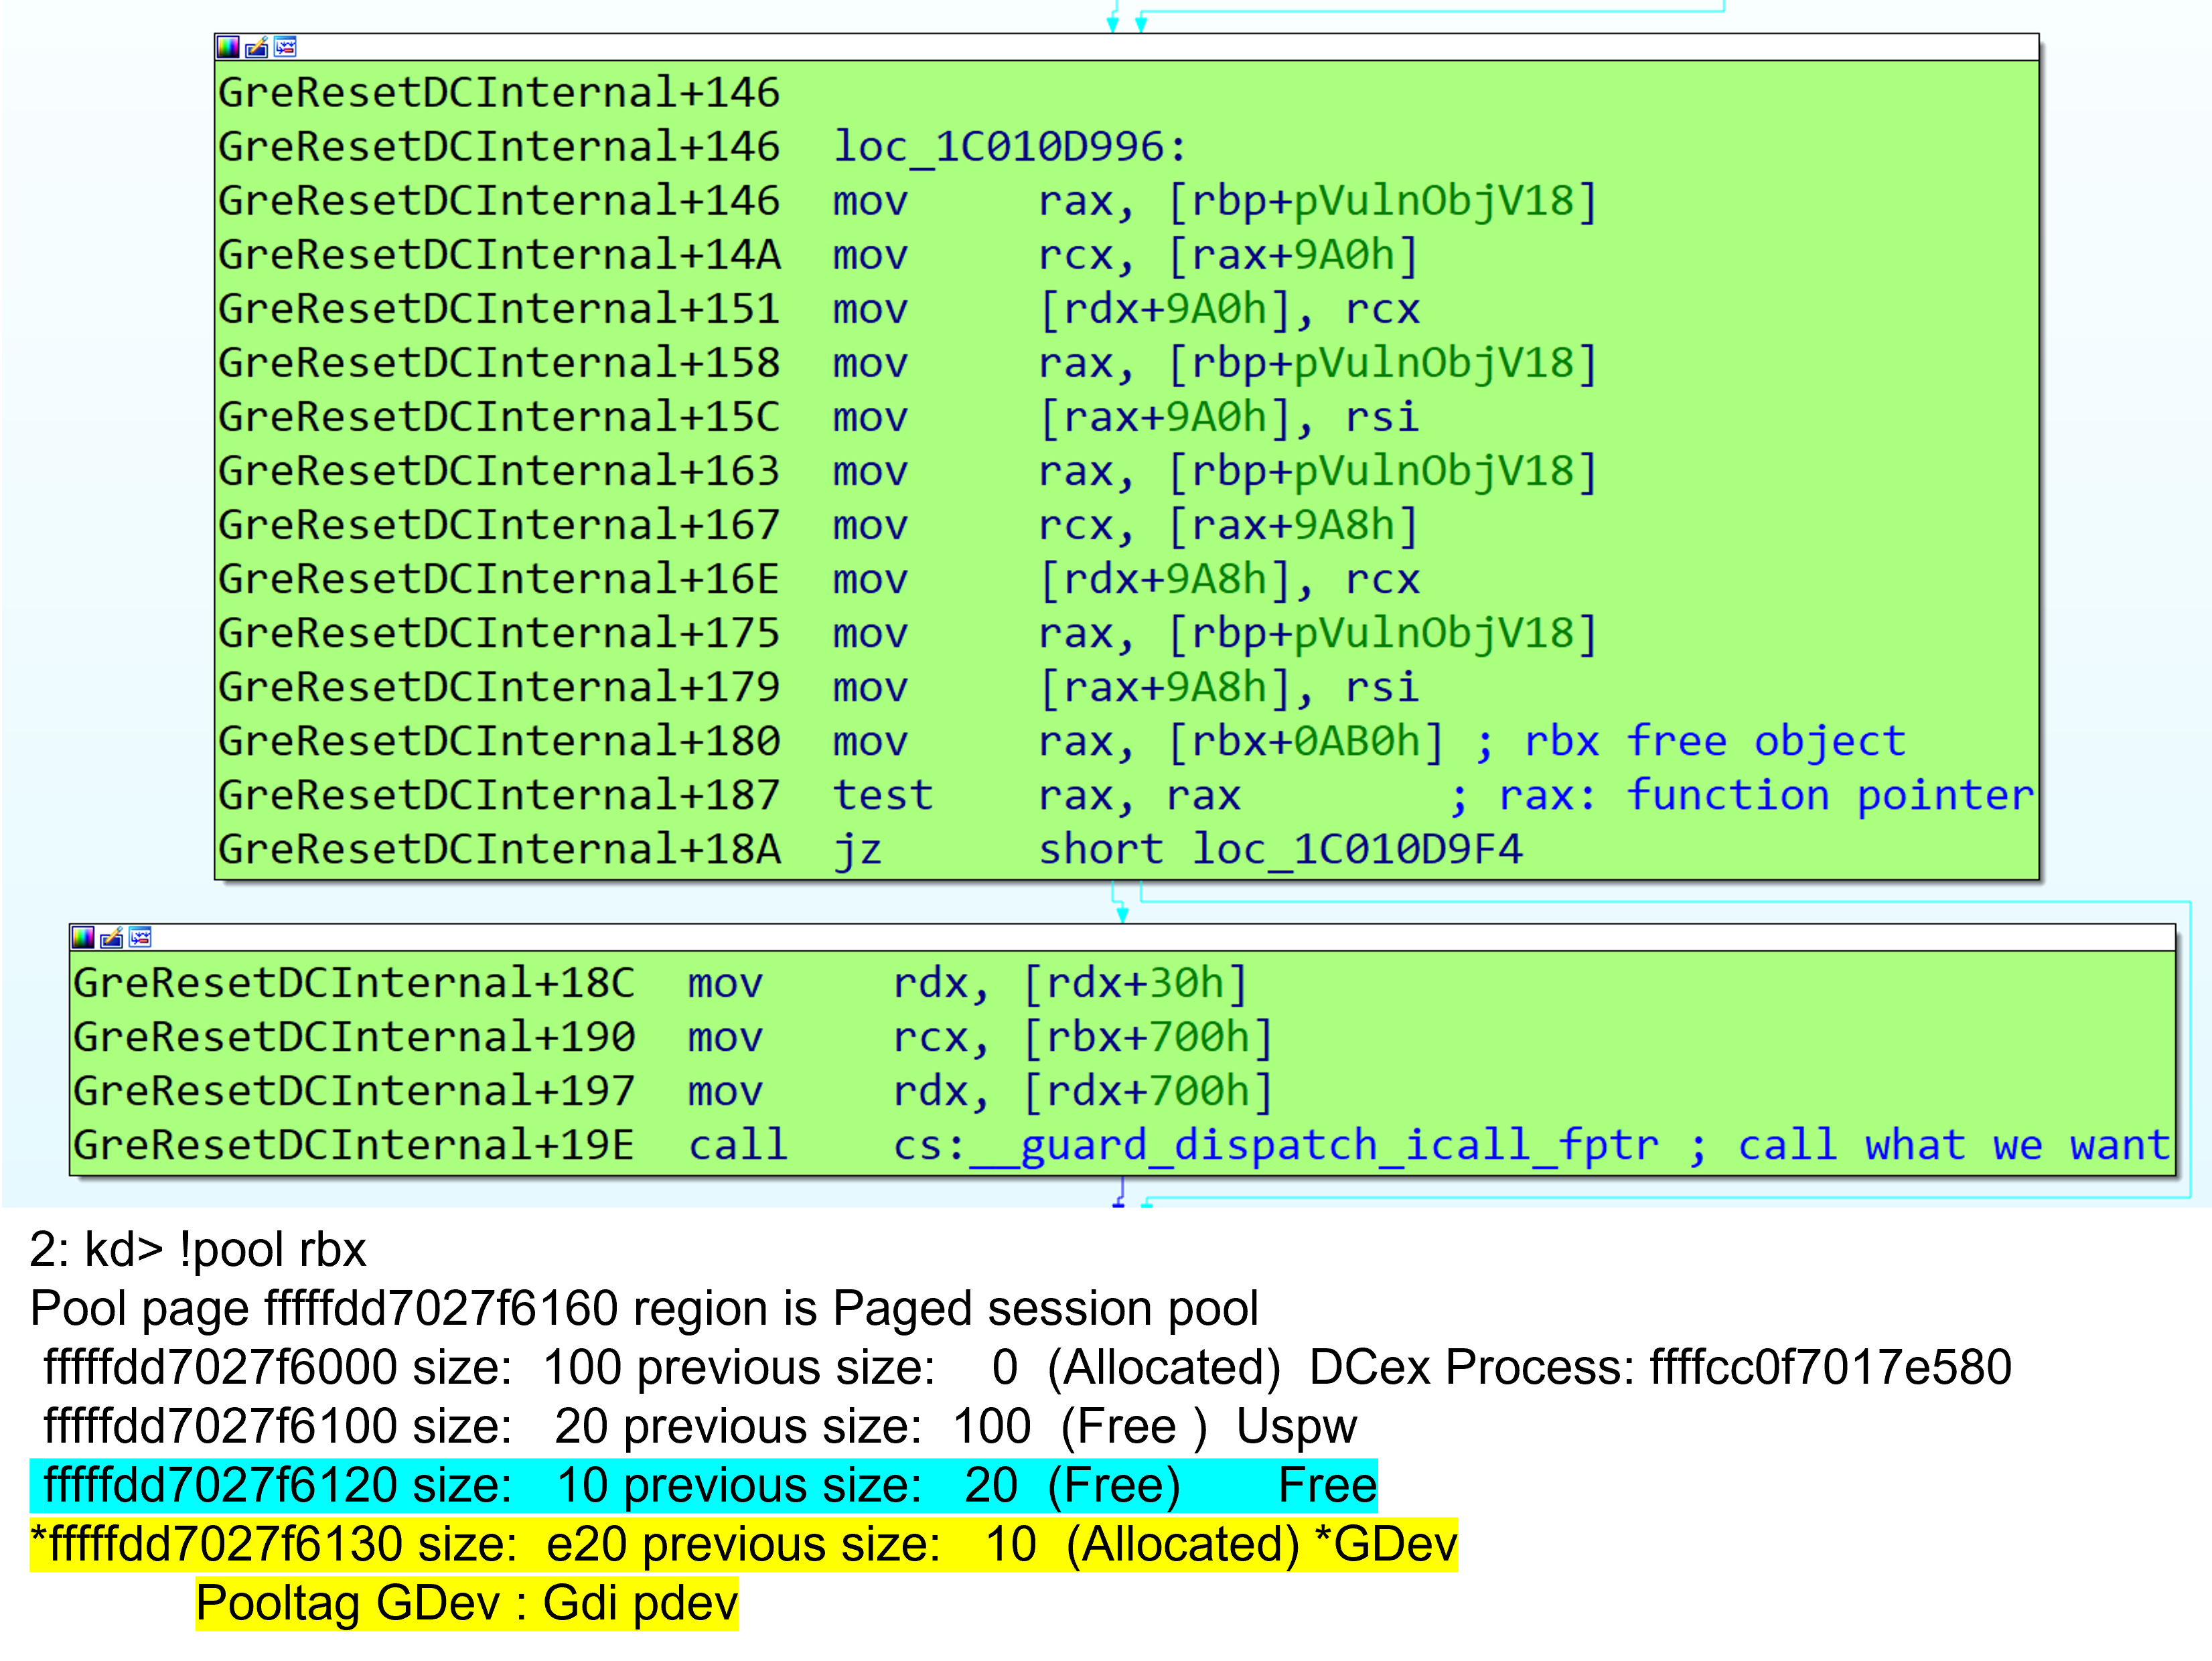Click the jz mnemonic at +18A
The width and height of the screenshot is (2212, 1661).
[858, 850]
